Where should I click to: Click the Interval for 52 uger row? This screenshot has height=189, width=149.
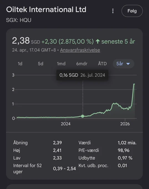44,168
